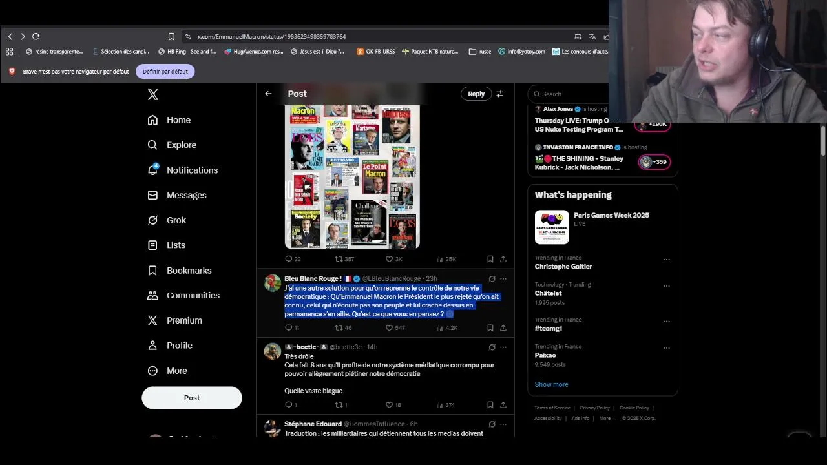Bookmark the Bleu Blanc Rouge post

click(490, 328)
